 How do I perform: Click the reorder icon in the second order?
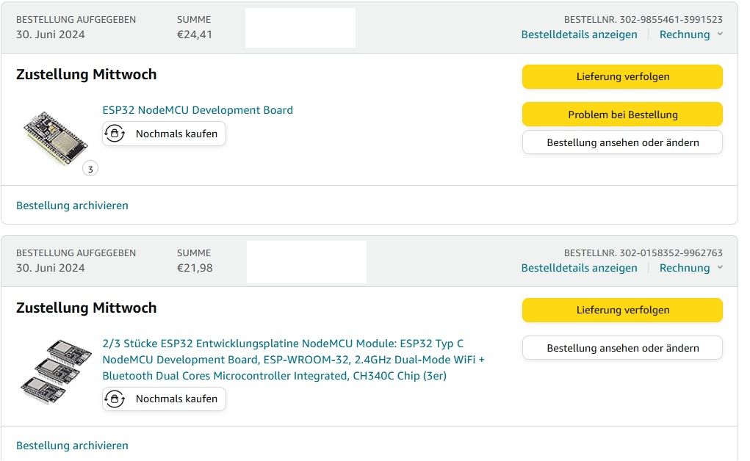115,399
